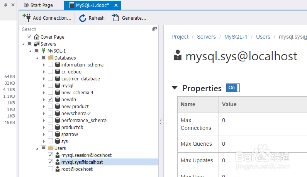Click the Cover Page home icon
The width and height of the screenshot is (307, 177).
(x=37, y=37)
